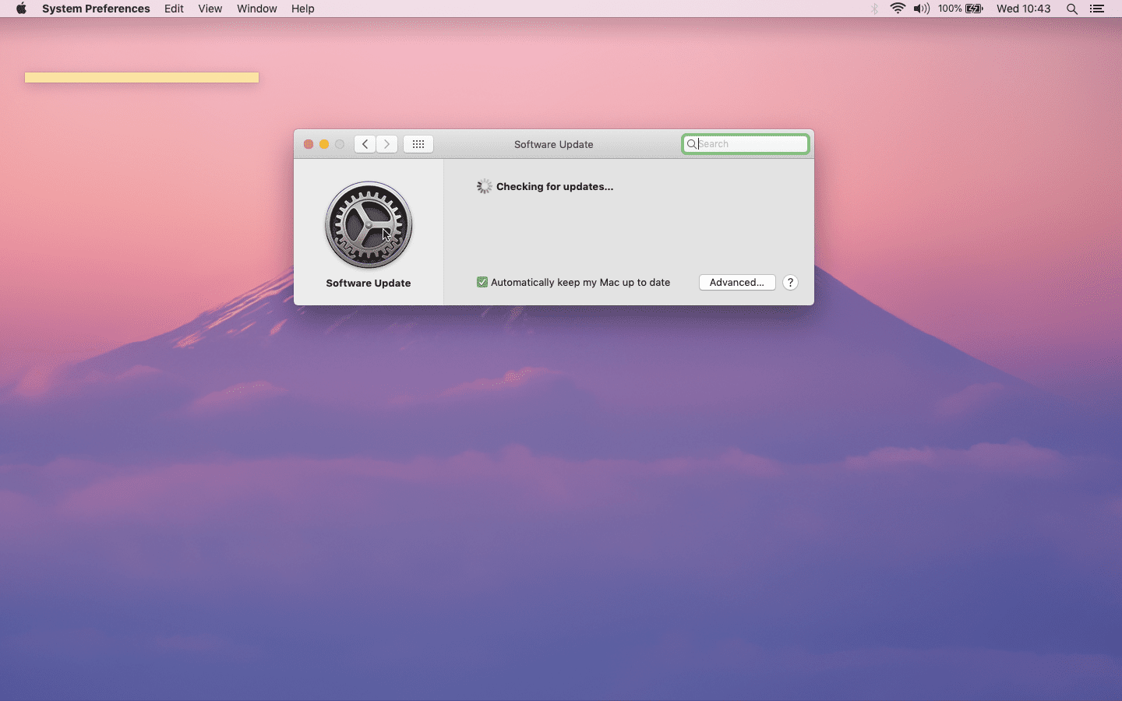Click the Wed 10:43 clock
Image resolution: width=1122 pixels, height=701 pixels.
coord(1023,9)
